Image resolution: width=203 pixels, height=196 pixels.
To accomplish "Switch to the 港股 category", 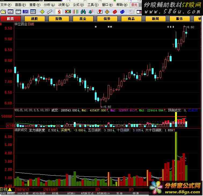I will 35,19.
